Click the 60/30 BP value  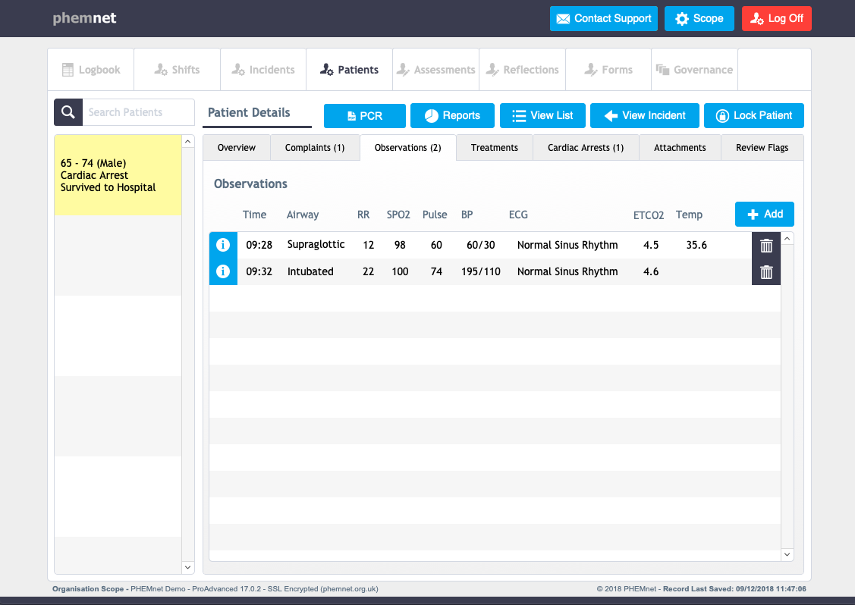480,246
